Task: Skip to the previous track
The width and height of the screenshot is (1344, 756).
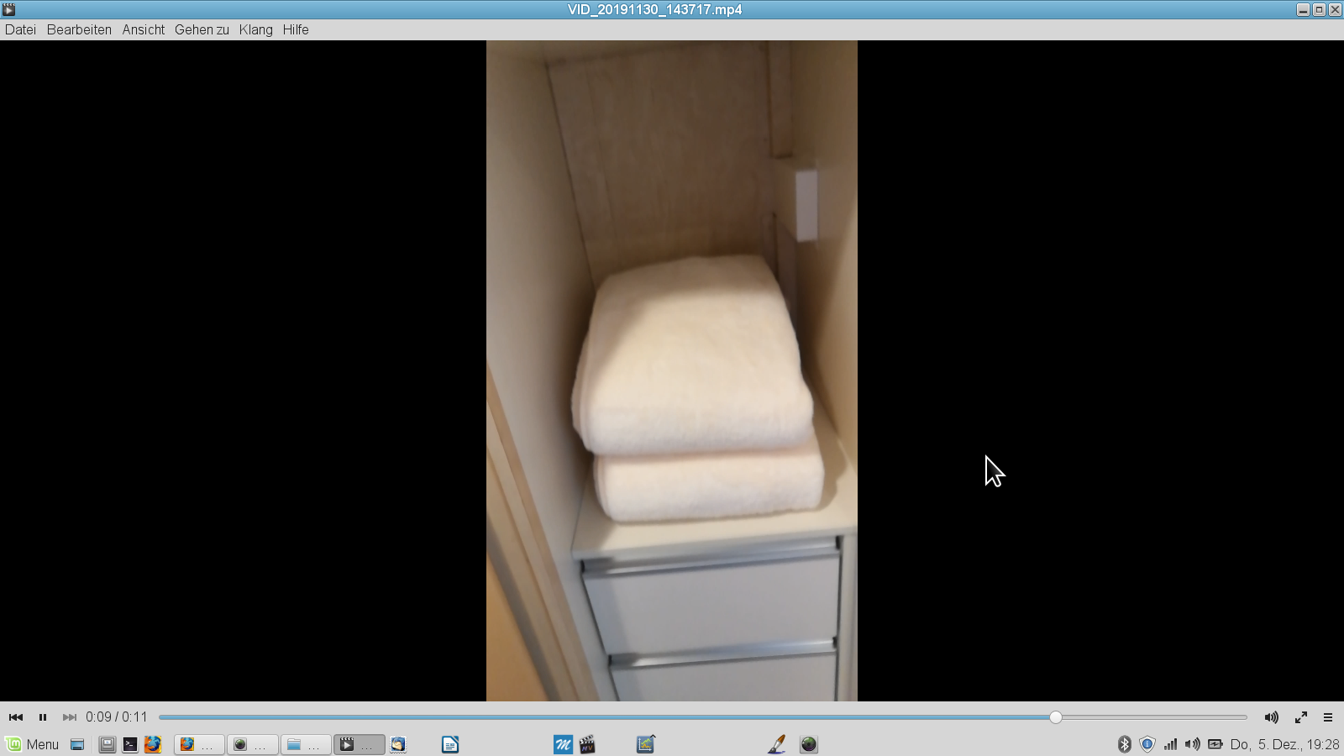Action: coord(16,717)
